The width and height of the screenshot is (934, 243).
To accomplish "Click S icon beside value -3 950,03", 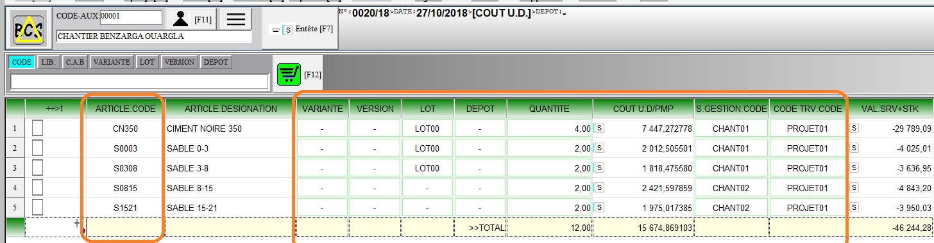I will [854, 208].
